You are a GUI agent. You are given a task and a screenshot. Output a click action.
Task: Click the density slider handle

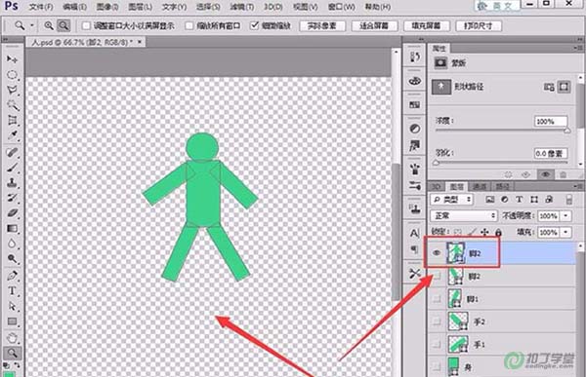tap(566, 131)
